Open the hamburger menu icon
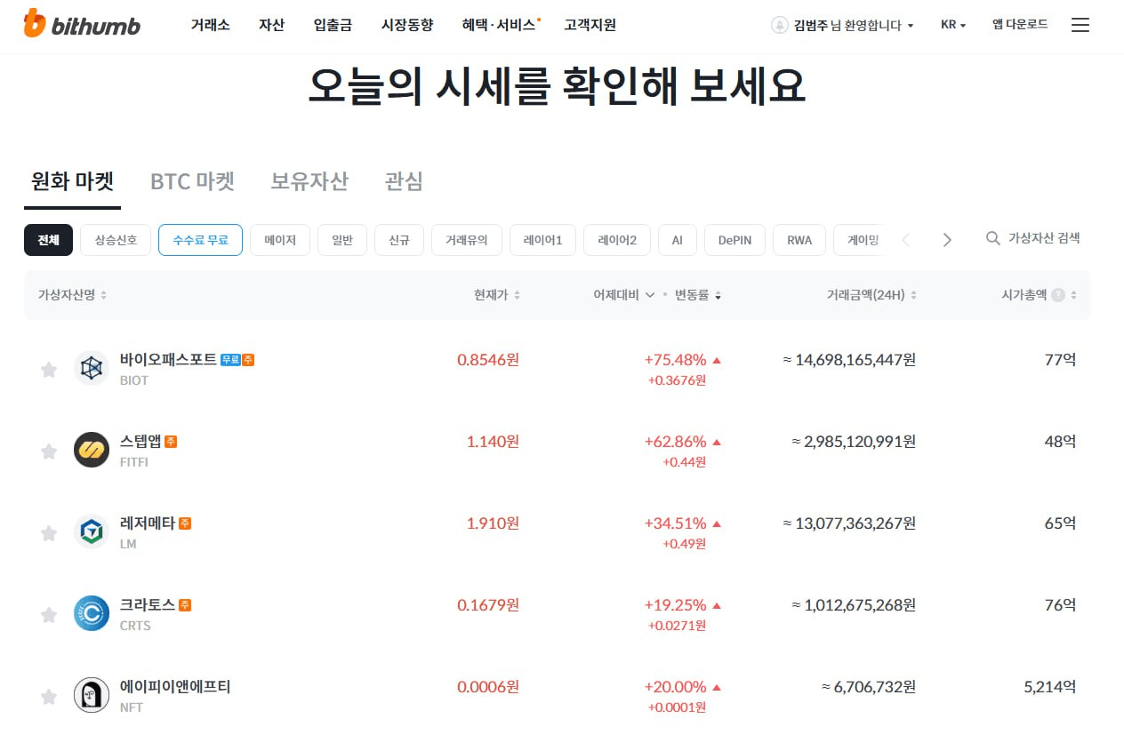 coord(1080,25)
